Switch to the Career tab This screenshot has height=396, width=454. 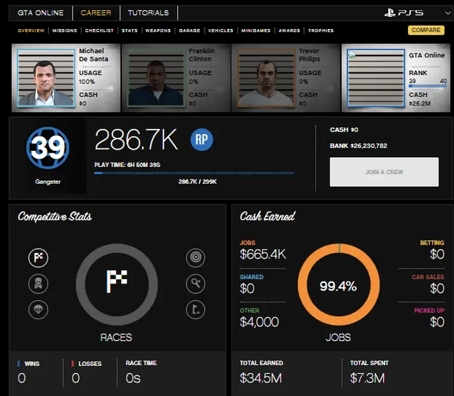pos(96,13)
